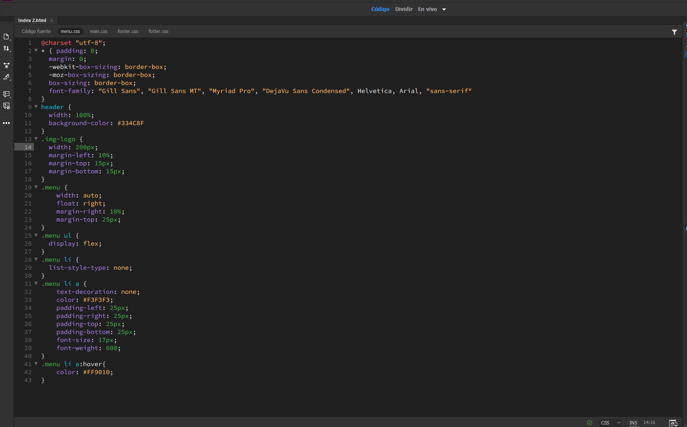This screenshot has width=687, height=427.
Task: Select the menu.css related file tab
Action: coord(70,31)
